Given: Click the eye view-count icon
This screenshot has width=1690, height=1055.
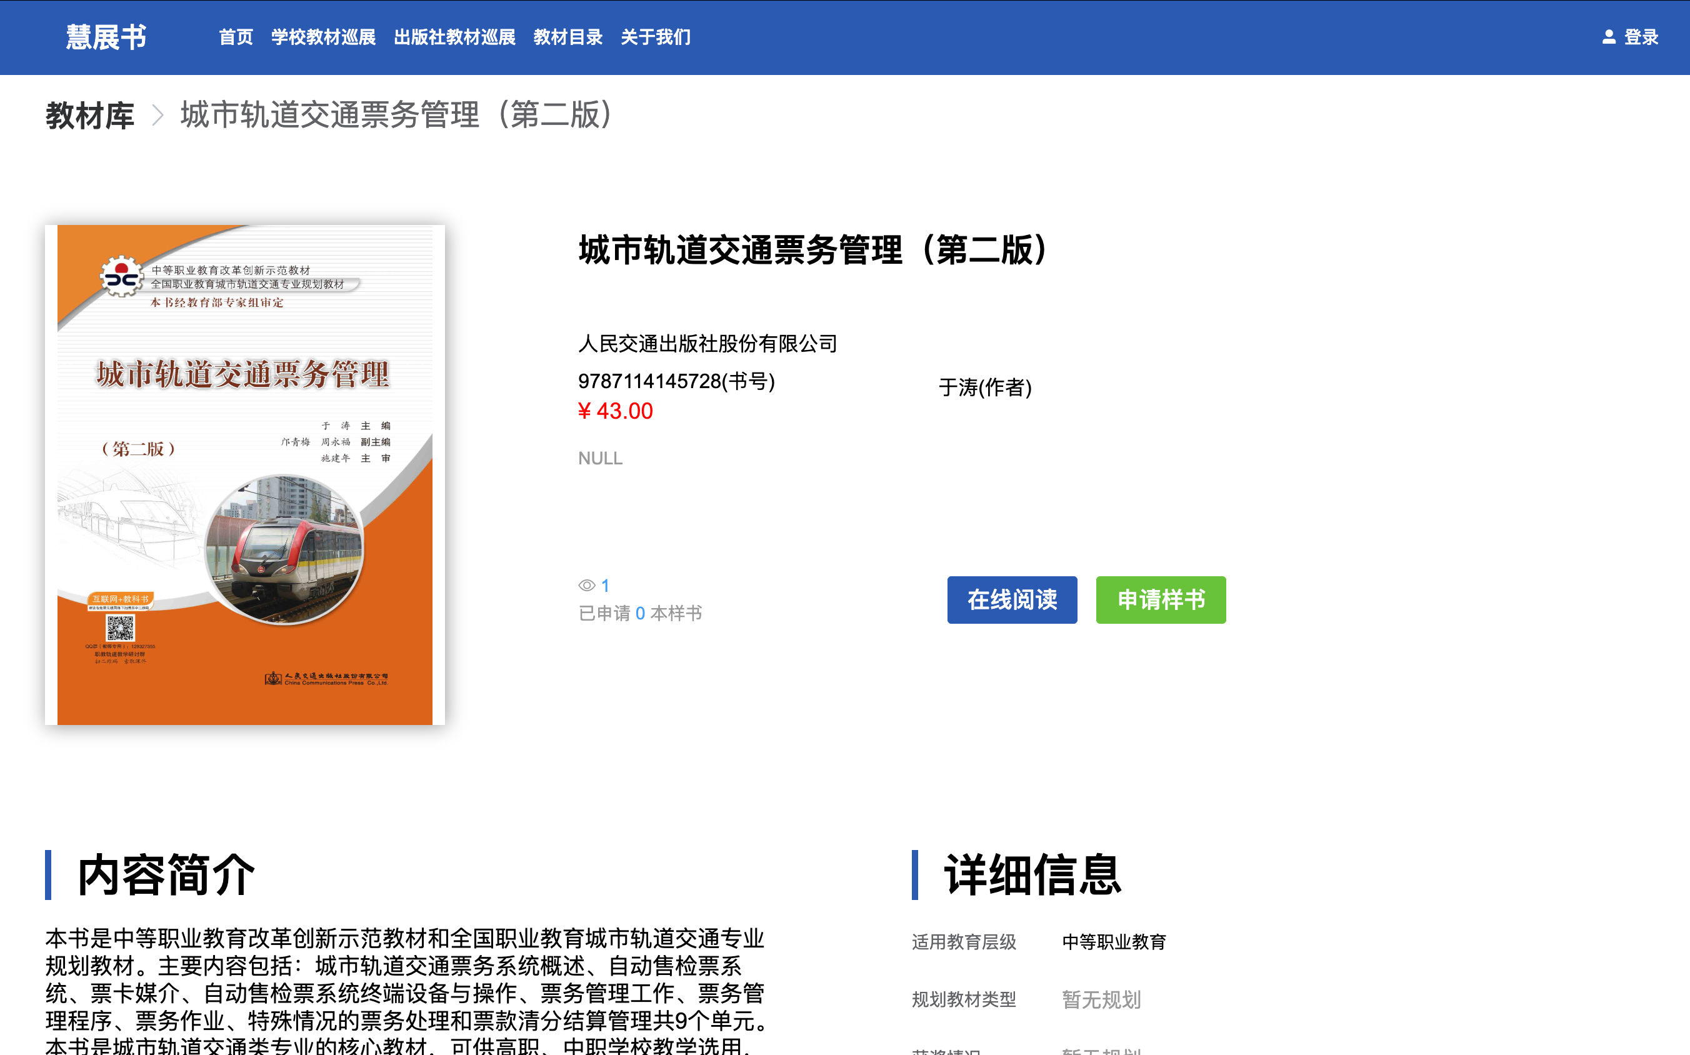Looking at the screenshot, I should (587, 586).
